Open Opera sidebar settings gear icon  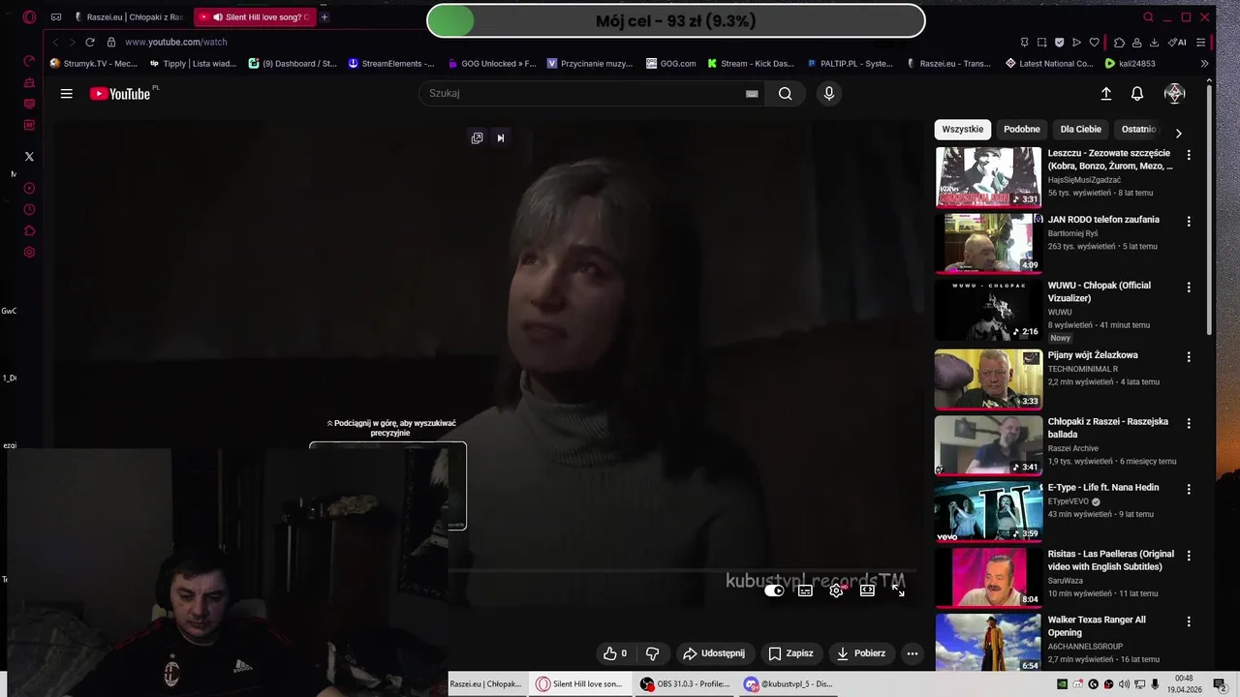29,253
